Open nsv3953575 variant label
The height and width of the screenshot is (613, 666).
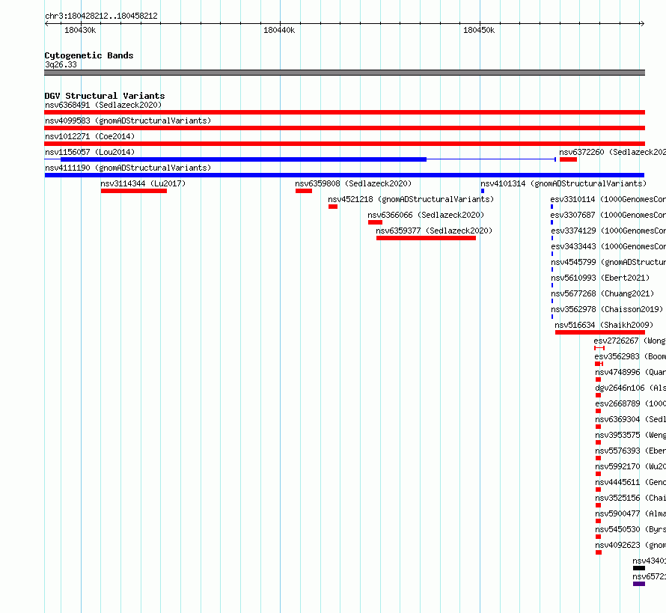[x=631, y=435]
